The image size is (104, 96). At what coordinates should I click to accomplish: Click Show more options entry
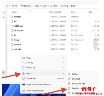pyautogui.click(x=43, y=90)
